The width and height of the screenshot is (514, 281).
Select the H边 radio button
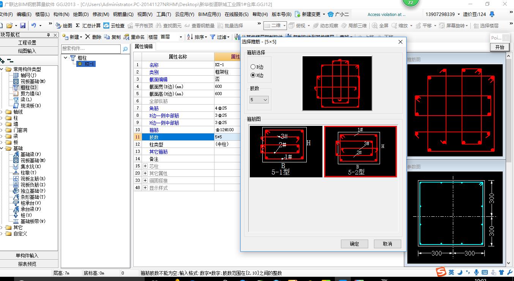(253, 75)
